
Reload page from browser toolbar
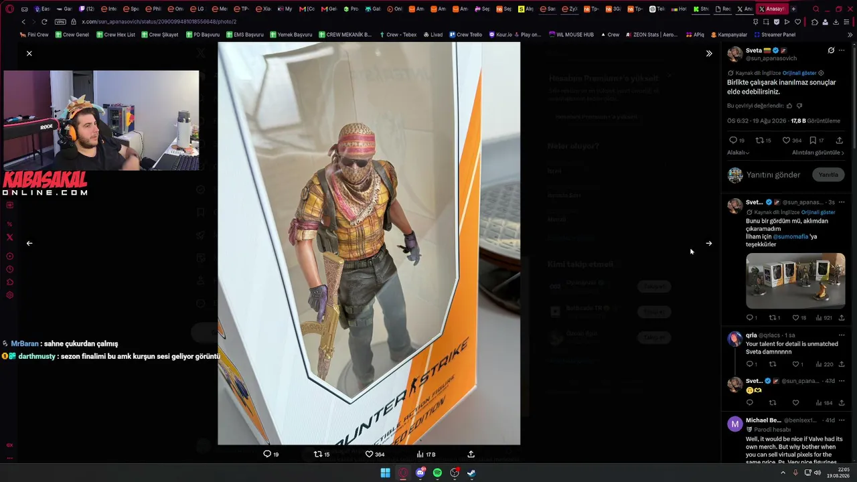point(46,22)
